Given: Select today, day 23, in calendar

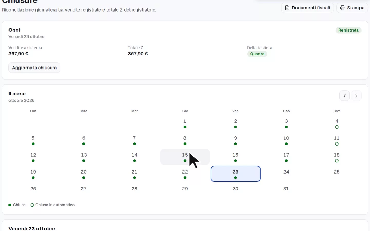Looking at the screenshot, I should coord(236,174).
